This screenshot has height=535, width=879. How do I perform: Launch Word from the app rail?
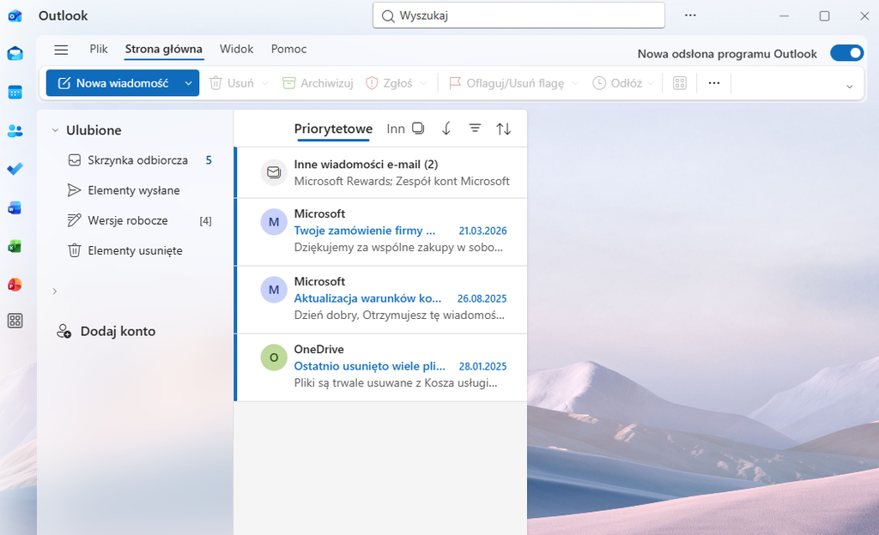click(x=15, y=208)
